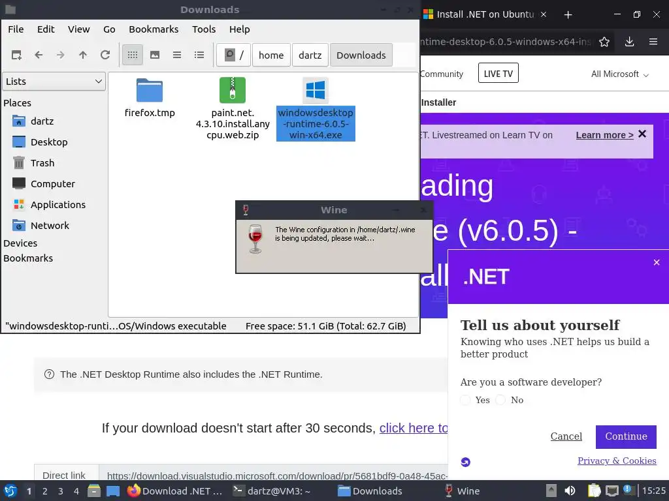Navigate to home path segment
The image size is (669, 501).
coord(271,55)
